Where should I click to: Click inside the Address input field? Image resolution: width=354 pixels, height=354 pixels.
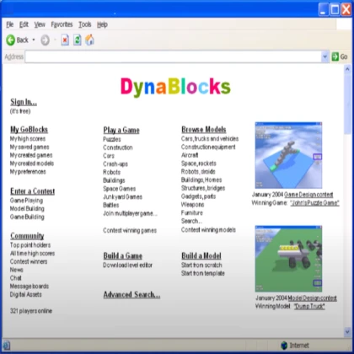point(173,56)
